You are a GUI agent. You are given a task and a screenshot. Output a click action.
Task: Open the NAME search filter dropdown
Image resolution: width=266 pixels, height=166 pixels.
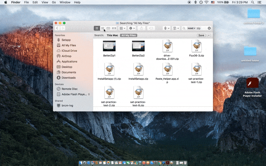tap(192, 28)
